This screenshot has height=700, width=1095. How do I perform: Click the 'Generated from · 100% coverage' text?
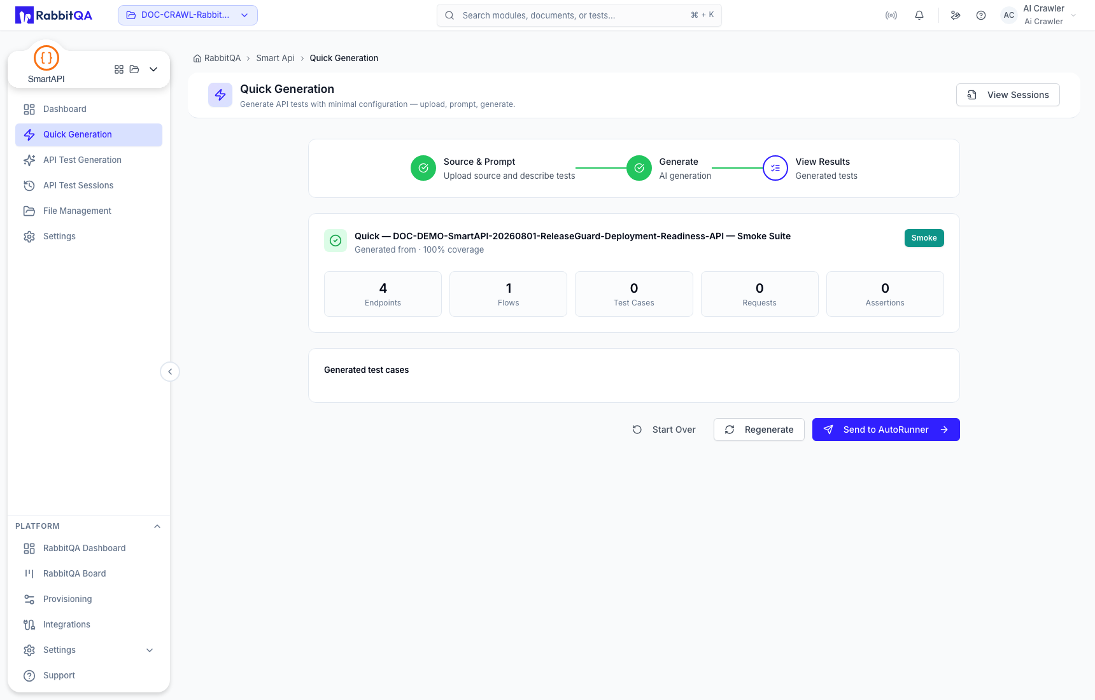pos(419,250)
